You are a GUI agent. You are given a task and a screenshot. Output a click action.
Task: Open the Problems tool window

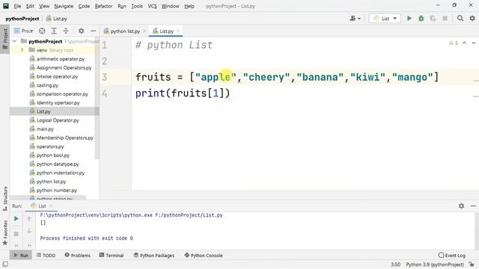click(x=77, y=256)
